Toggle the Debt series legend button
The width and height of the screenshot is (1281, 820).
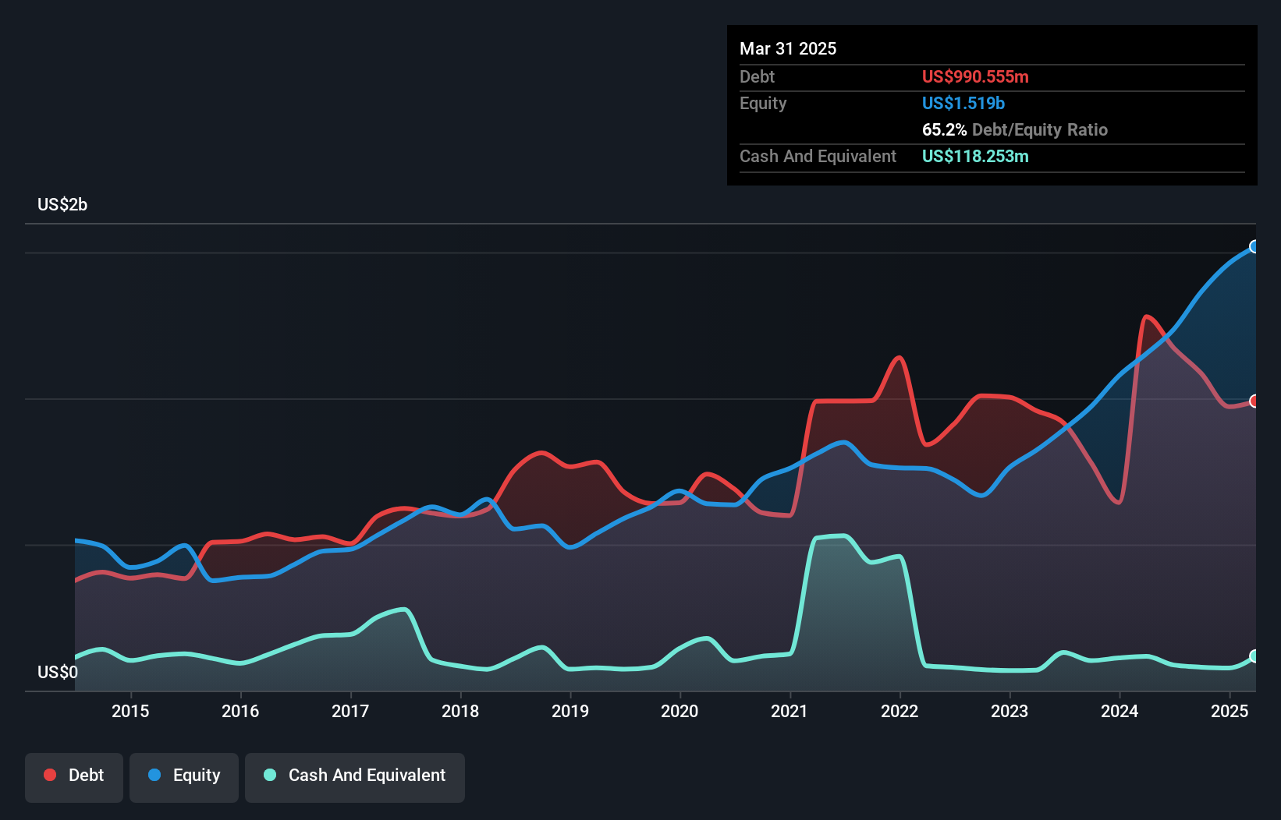point(74,777)
